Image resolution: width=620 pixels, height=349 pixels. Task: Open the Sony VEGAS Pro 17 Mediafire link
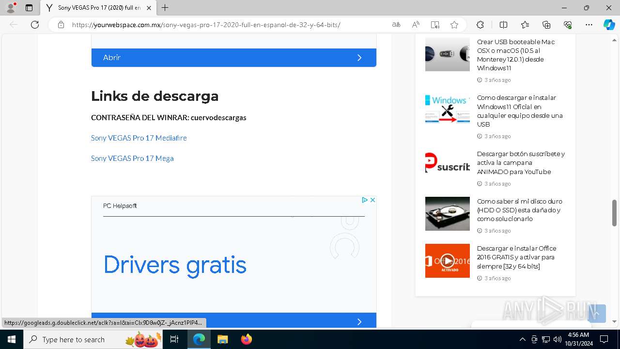139,138
